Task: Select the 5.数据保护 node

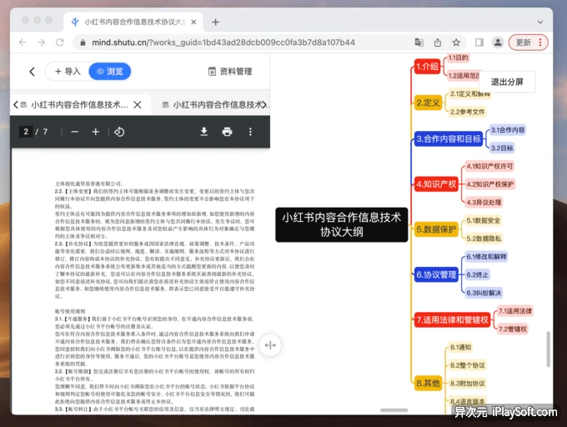Action: tap(436, 229)
